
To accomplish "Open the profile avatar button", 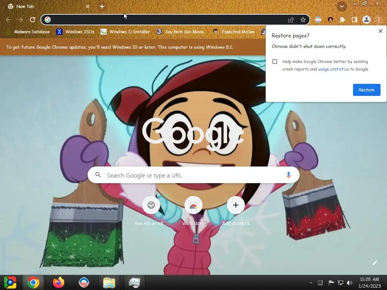I will pos(367,20).
